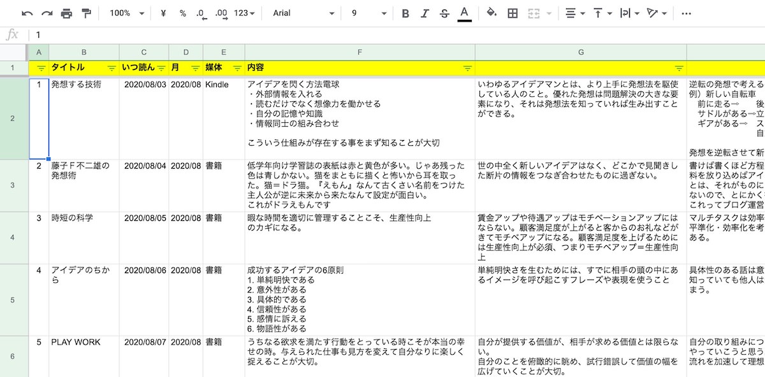Click the select-all corner box

pos(14,52)
